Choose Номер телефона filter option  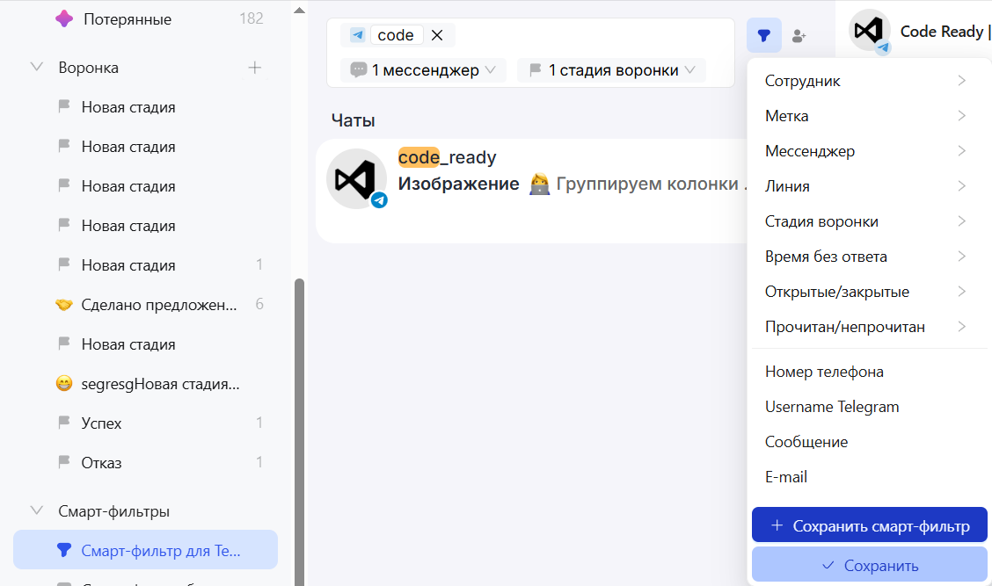[824, 372]
